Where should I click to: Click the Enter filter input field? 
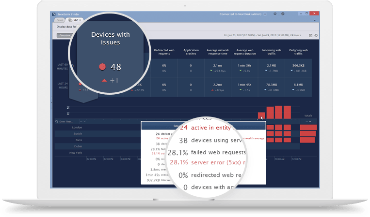pos(68,121)
